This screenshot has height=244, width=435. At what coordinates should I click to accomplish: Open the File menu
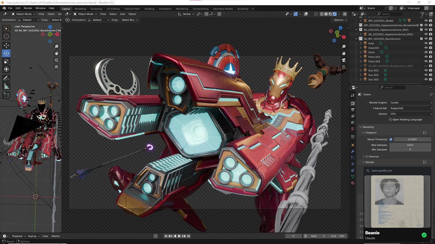[x=10, y=8]
